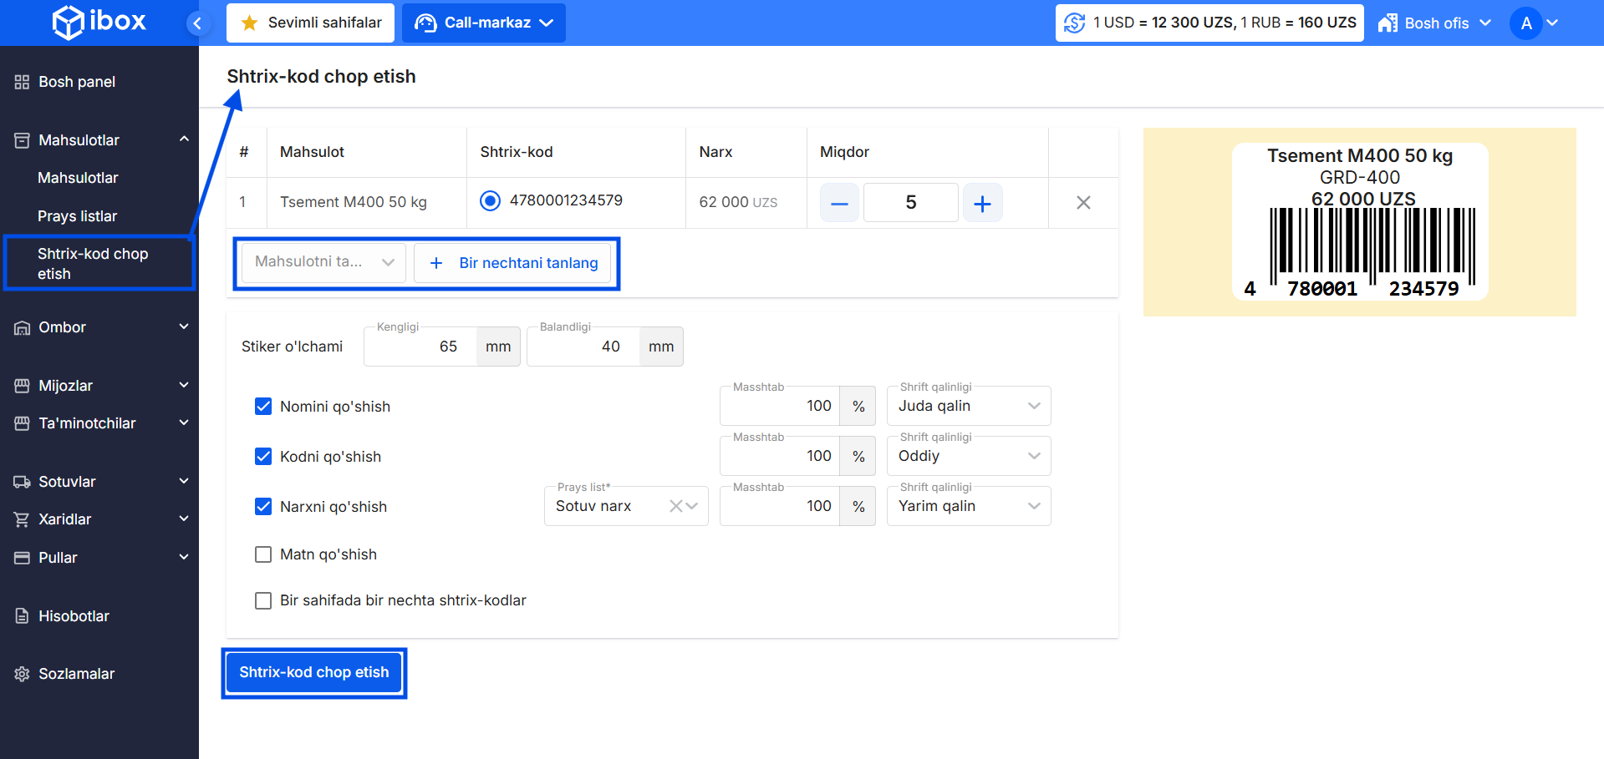Image resolution: width=1604 pixels, height=759 pixels.
Task: Click the user avatar A icon
Action: point(1525,23)
